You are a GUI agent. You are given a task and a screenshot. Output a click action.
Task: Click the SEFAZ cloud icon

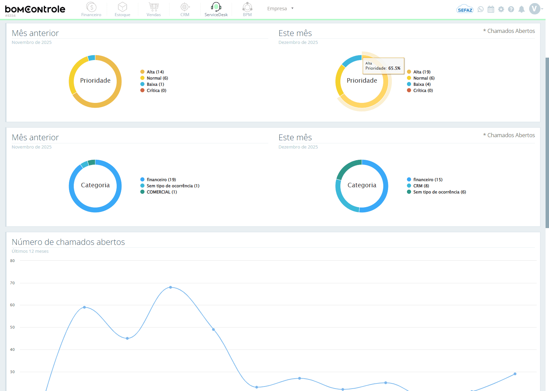click(x=465, y=9)
